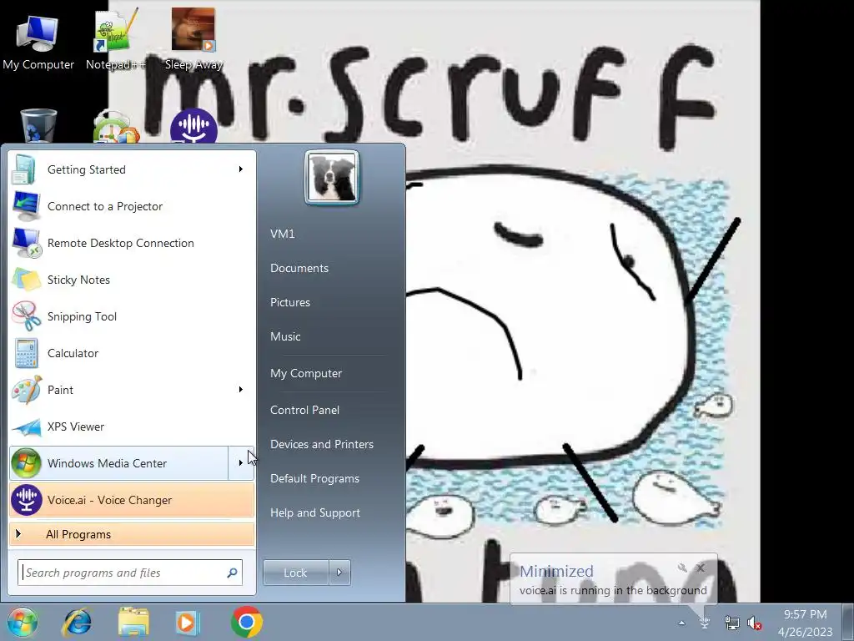854x641 pixels.
Task: Click the Paint palette icon
Action: click(26, 390)
